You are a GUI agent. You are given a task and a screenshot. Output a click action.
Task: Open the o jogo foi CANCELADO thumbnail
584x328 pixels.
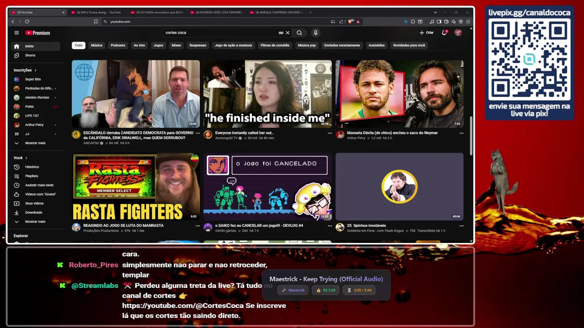coord(268,186)
